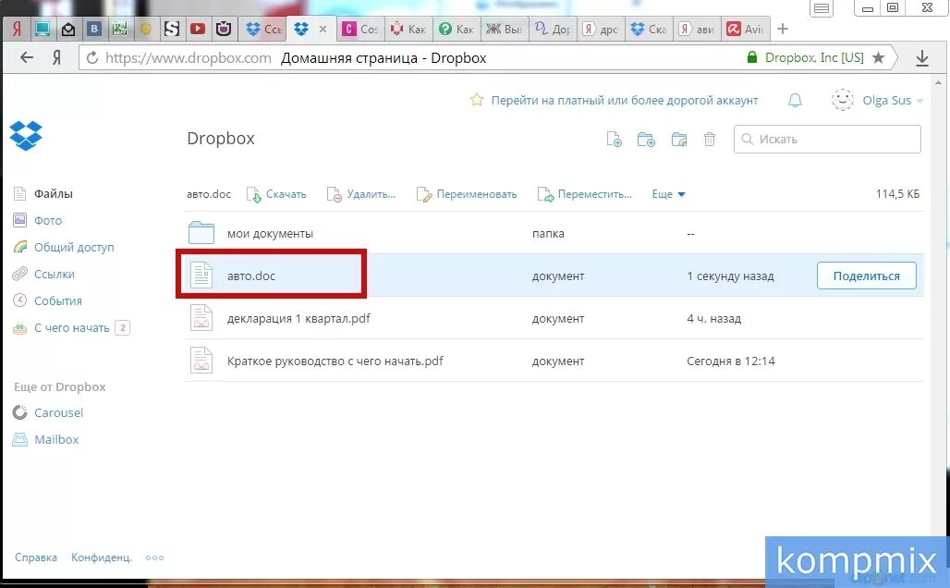Screen dimensions: 950x588
Task: Click the Dropbox logo in sidebar
Action: coord(26,135)
